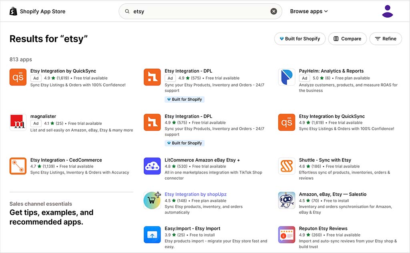Toggle the Built for Shopify filter button
The height and width of the screenshot is (253, 410).
click(x=299, y=39)
